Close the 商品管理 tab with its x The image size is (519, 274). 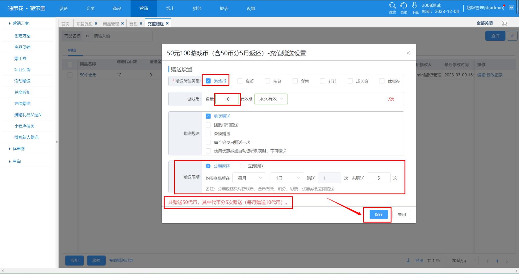(122, 24)
